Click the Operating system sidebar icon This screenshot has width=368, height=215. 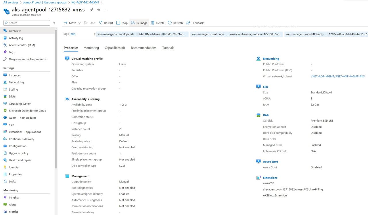coord(5,103)
